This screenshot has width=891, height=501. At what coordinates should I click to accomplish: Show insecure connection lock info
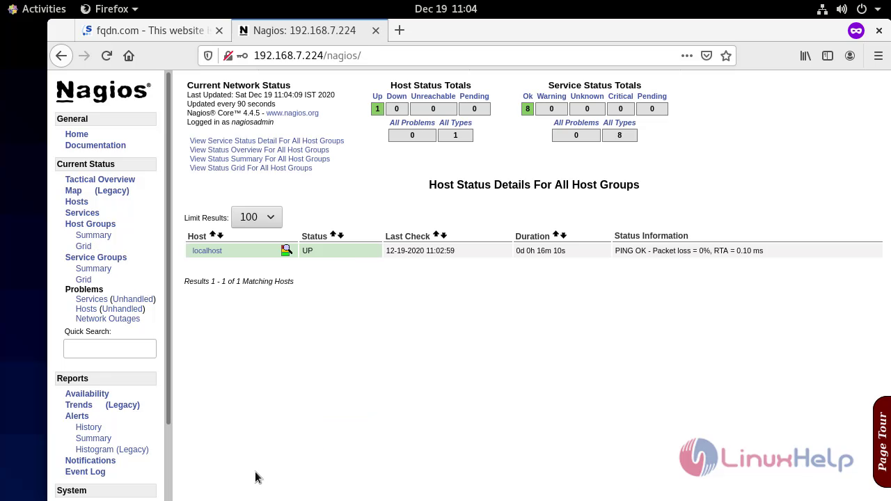(228, 56)
